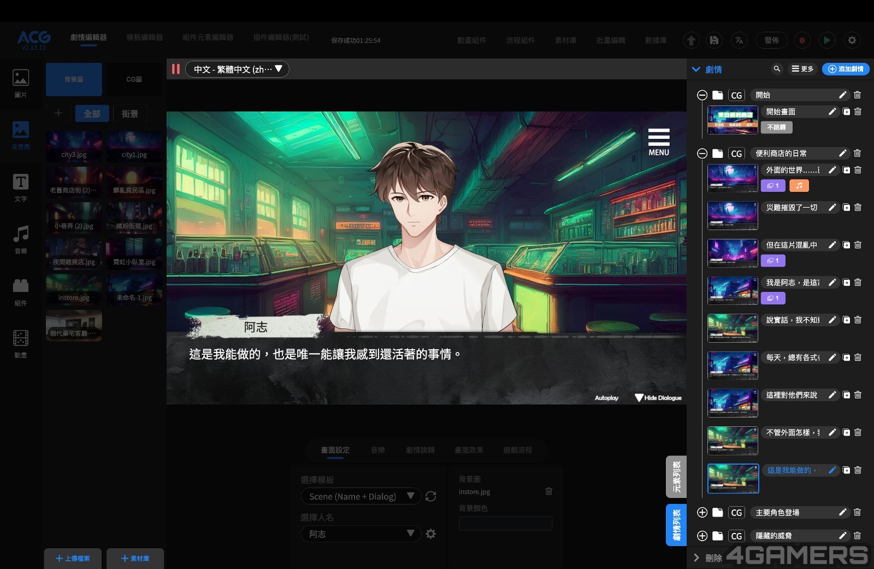Open the 音樂 music panel
The width and height of the screenshot is (874, 569).
click(21, 239)
